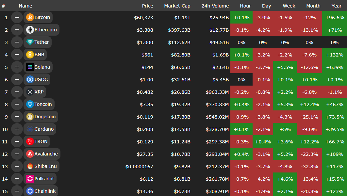Open the Toncoin coin link
The image size is (347, 196).
pos(43,104)
